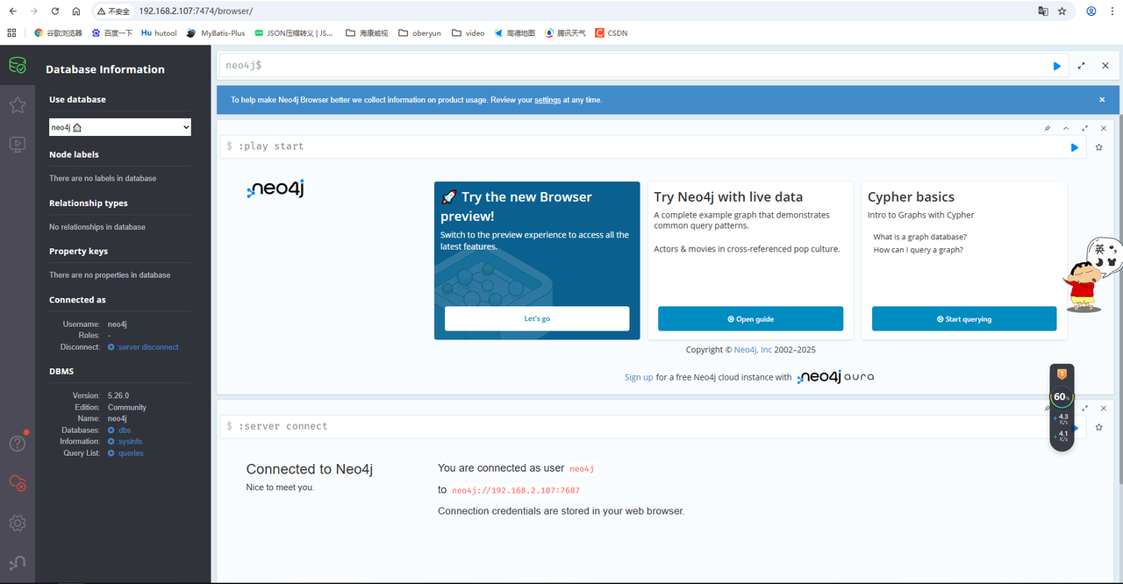
Task: Open the MyBatis-Plus bookmark
Action: (216, 32)
